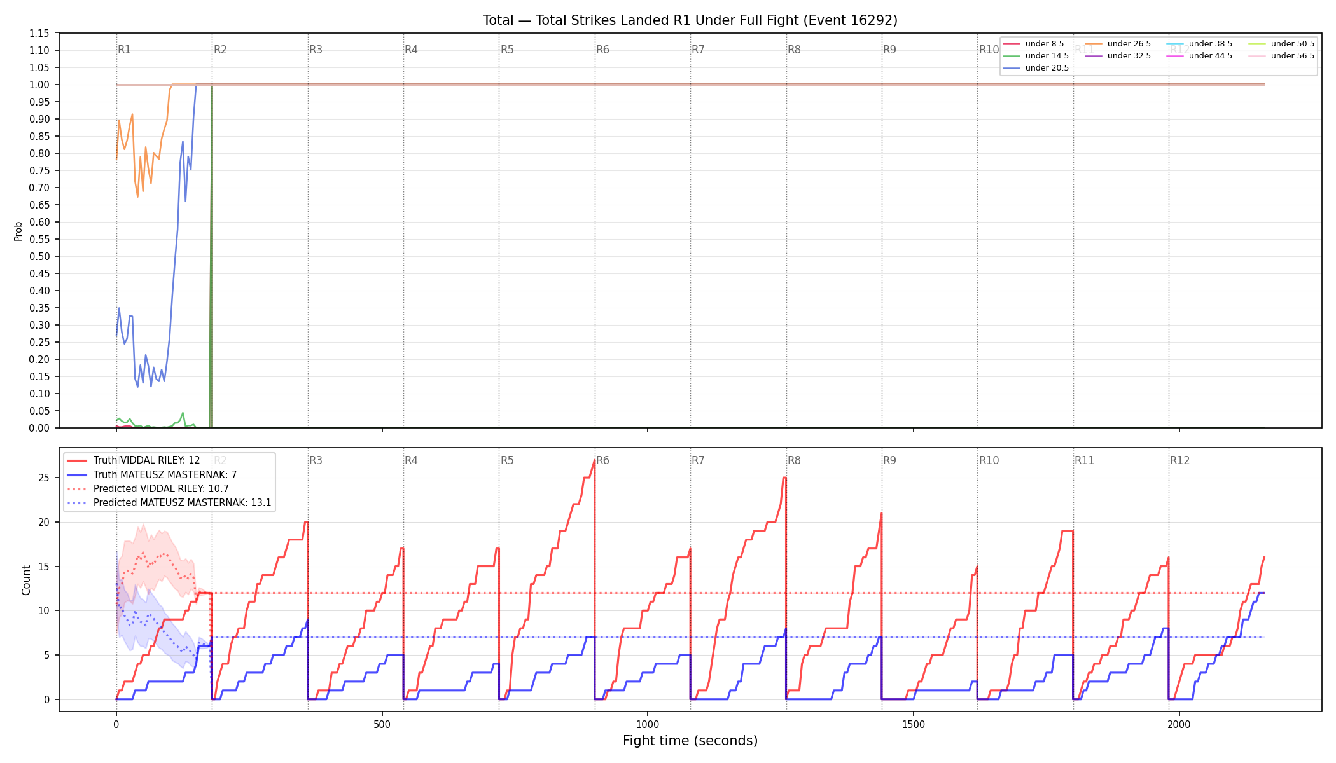The width and height of the screenshot is (1336, 763).
Task: Click the 'Fight time (seconds)' axis label
Action: [690, 741]
